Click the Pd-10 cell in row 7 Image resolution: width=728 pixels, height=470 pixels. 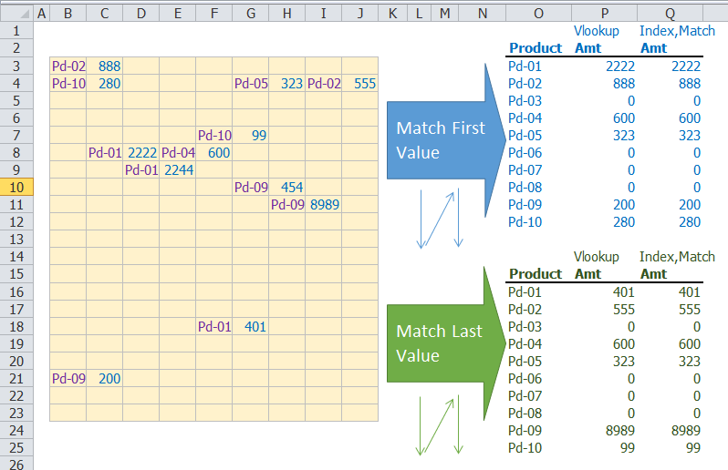(214, 136)
